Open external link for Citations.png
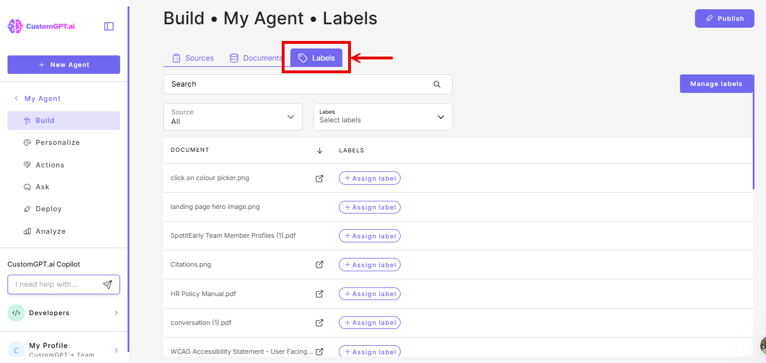The width and height of the screenshot is (766, 363). pos(319,265)
